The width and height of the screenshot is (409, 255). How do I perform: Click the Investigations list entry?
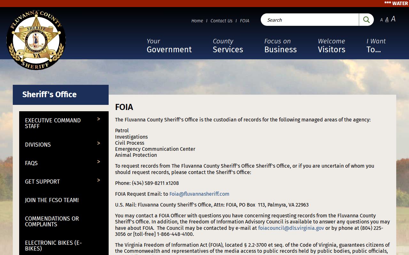pyautogui.click(x=131, y=137)
